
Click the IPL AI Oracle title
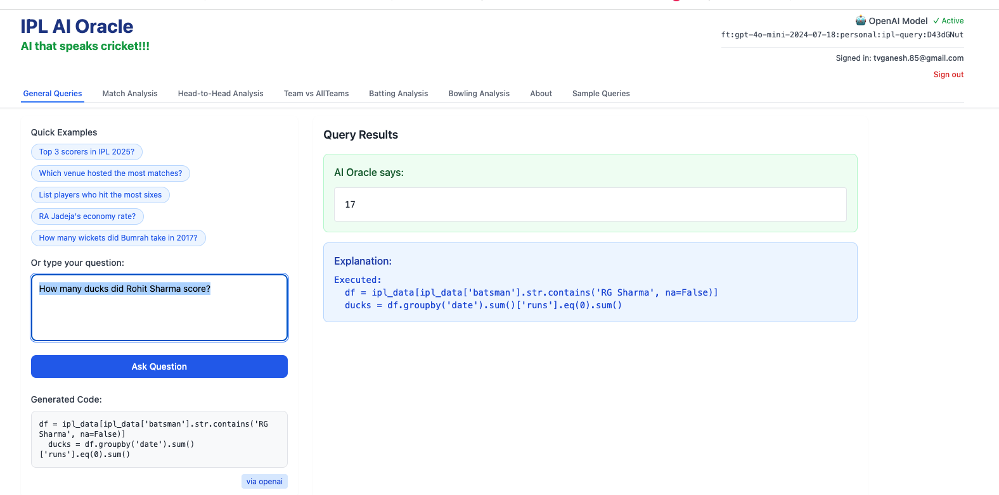point(77,27)
